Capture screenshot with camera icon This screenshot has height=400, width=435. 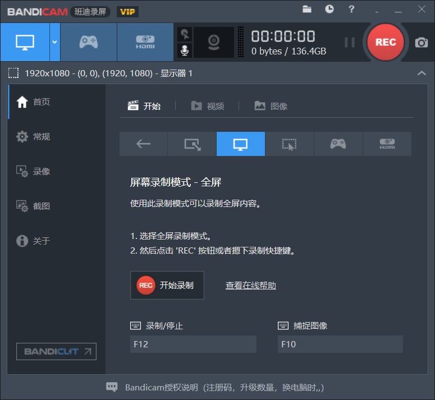[x=422, y=43]
